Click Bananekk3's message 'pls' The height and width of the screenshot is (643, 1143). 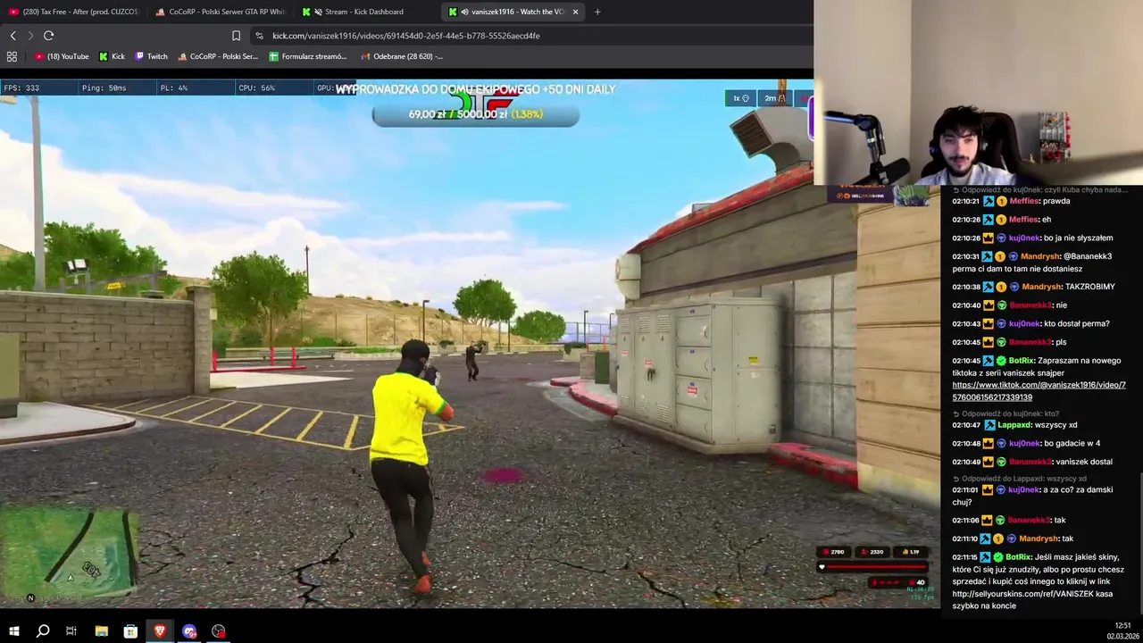click(x=1060, y=342)
